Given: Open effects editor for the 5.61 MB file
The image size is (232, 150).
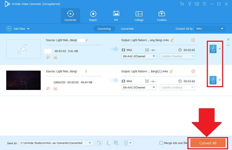Looking at the screenshot, I should click(48, 57).
